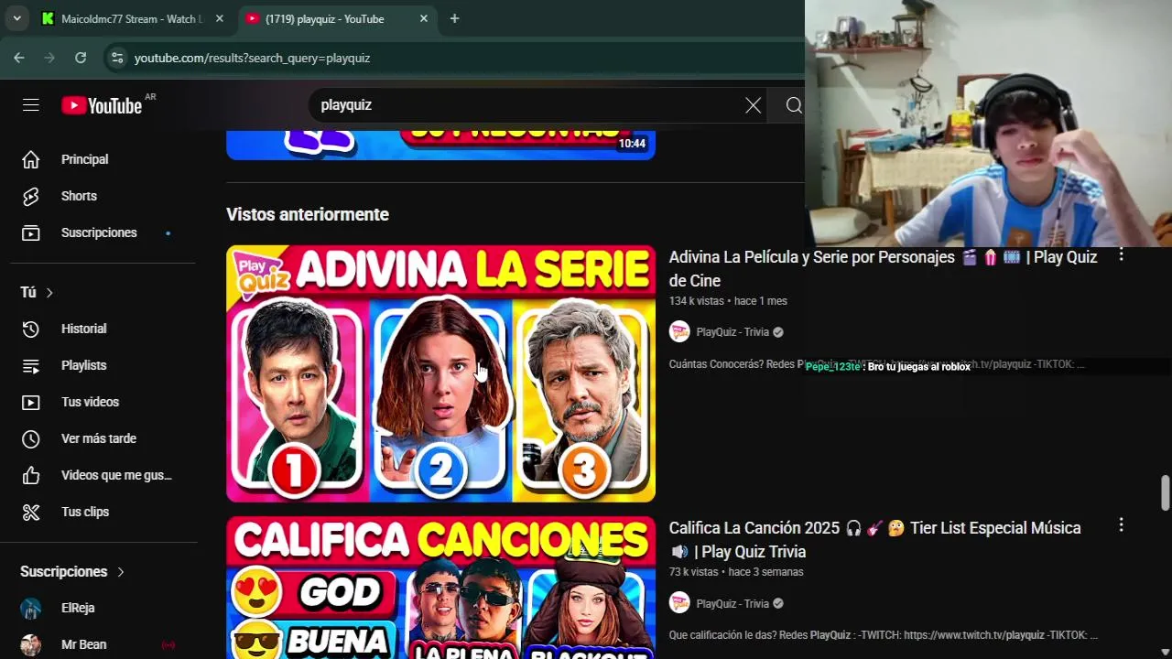The width and height of the screenshot is (1172, 659).
Task: Click the page vertical scrollbar thumb
Action: 1165,492
